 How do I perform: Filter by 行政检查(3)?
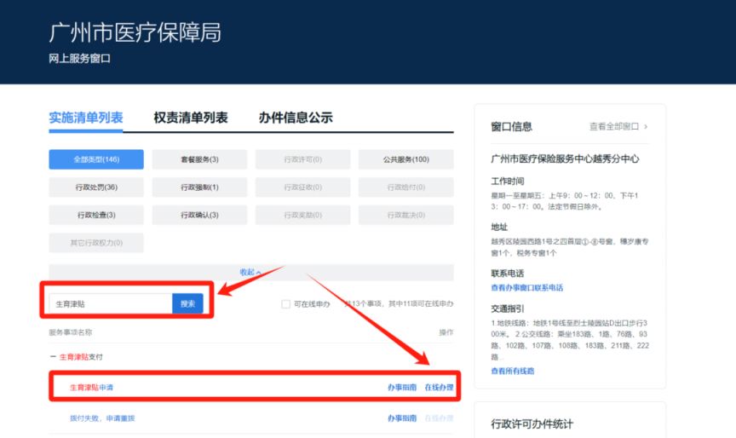pyautogui.click(x=96, y=215)
